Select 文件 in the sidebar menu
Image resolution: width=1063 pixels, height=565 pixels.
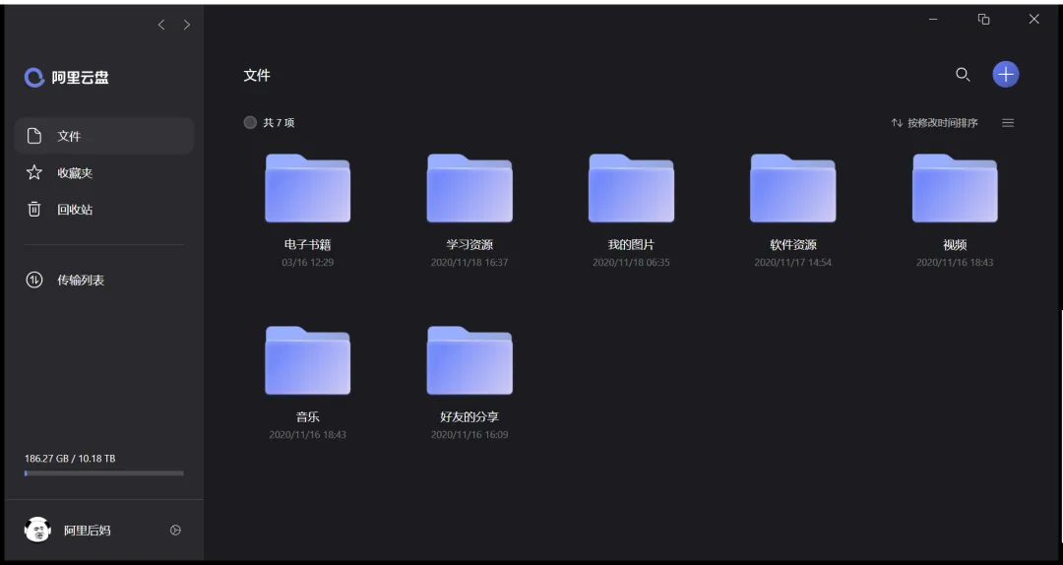[103, 136]
